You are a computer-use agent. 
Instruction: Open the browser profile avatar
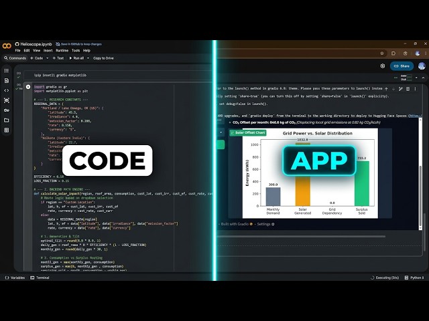[x=417, y=53]
